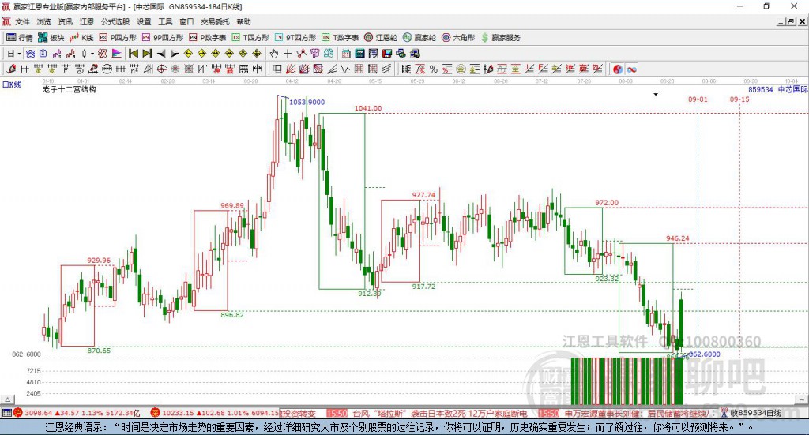Open the 文件 menu

tap(22, 21)
